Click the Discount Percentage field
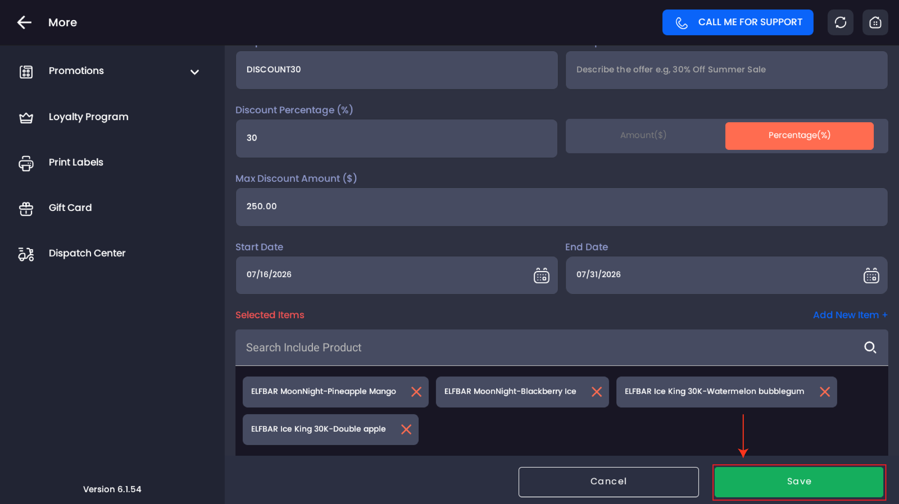 (396, 138)
